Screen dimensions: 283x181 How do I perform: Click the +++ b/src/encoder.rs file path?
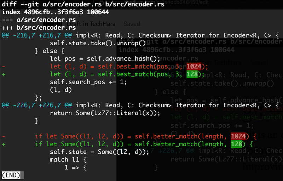click(39, 28)
